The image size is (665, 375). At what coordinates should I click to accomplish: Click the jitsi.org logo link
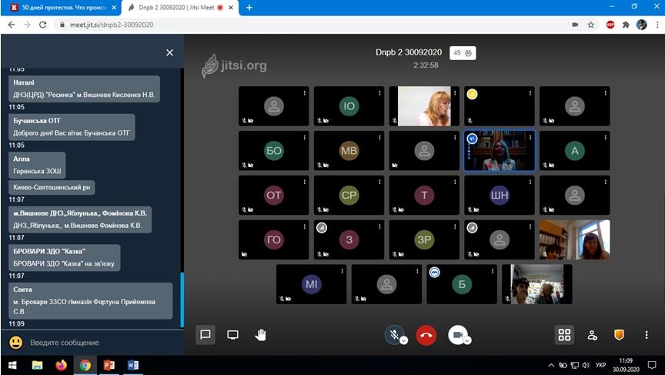click(x=234, y=65)
